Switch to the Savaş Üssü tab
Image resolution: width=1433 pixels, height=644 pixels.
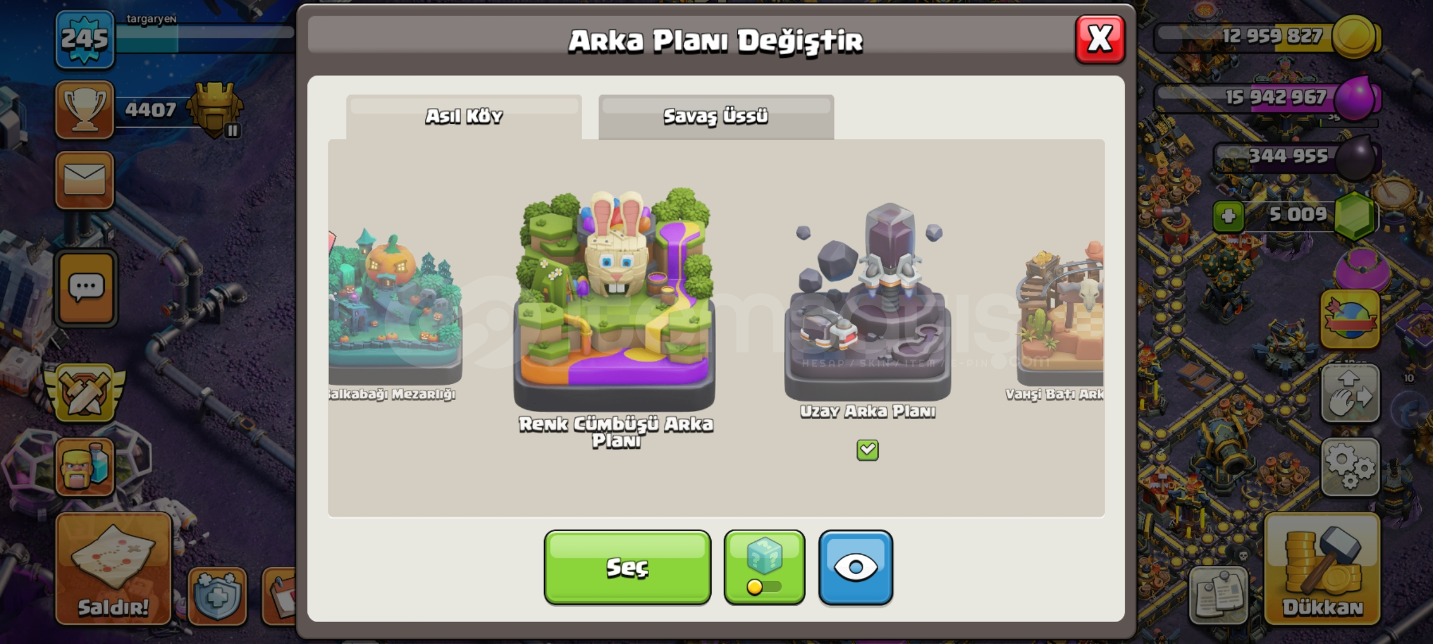(716, 117)
